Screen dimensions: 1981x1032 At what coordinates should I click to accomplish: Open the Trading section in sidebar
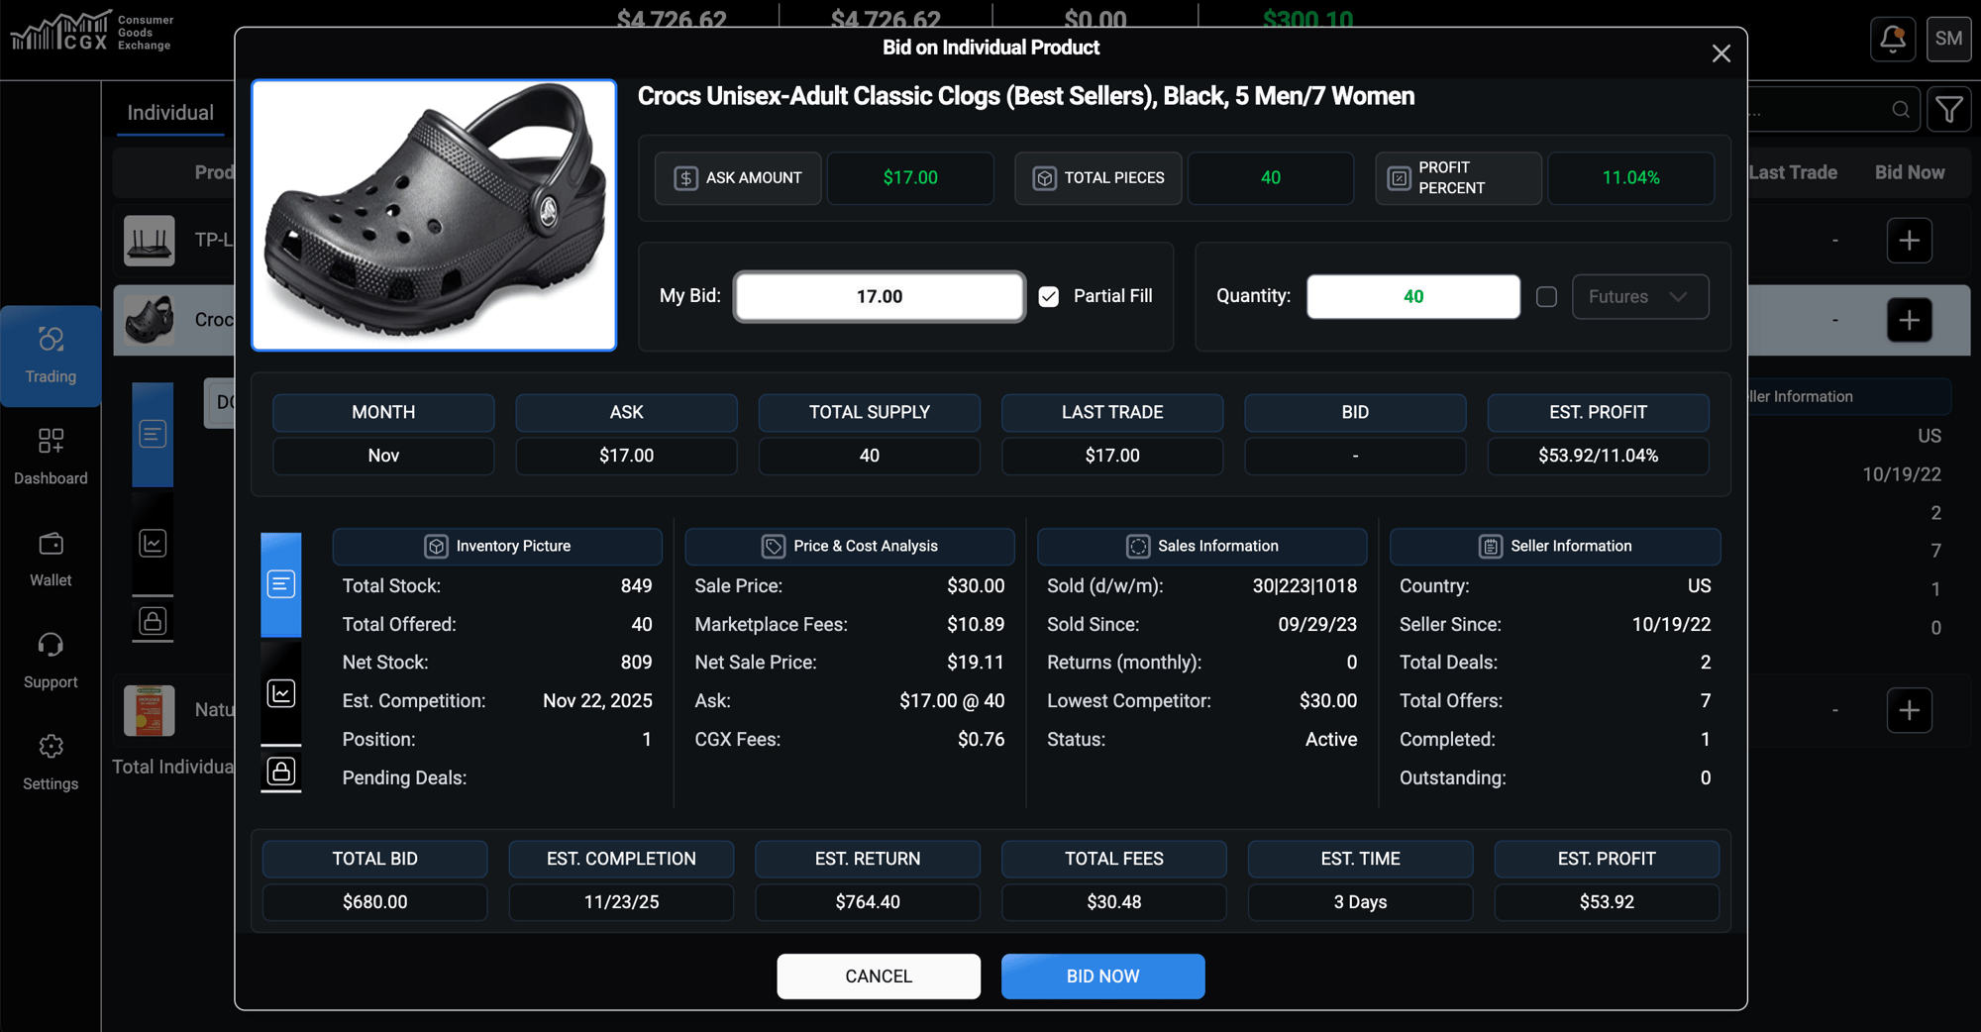click(50, 357)
